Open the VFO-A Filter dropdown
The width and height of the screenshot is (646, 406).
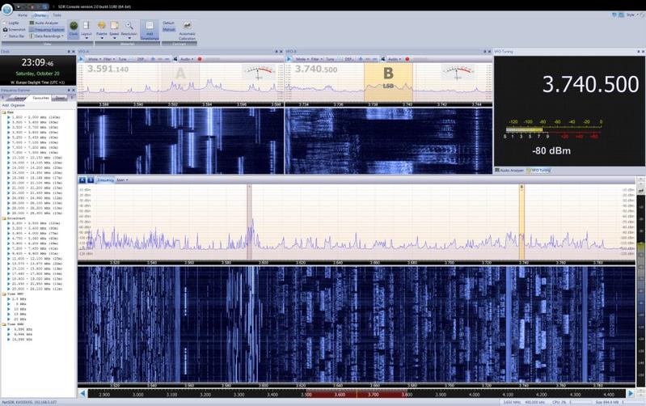(109, 59)
